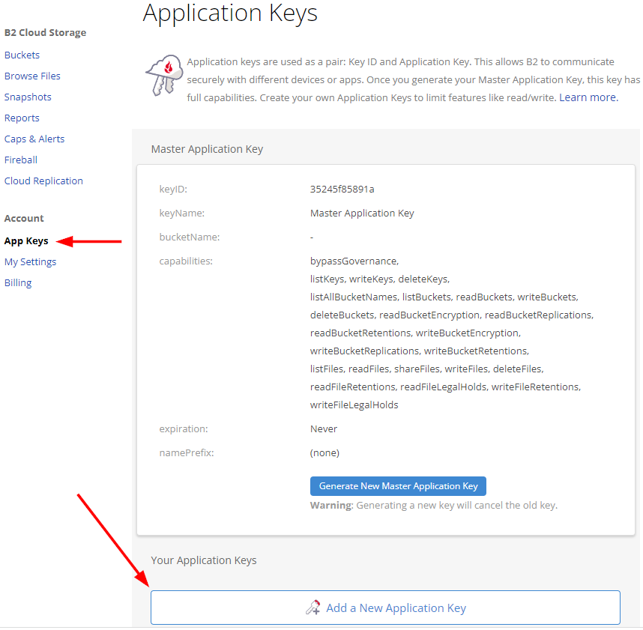643x630 pixels.
Task: Navigate to Fireball
Action: (21, 160)
